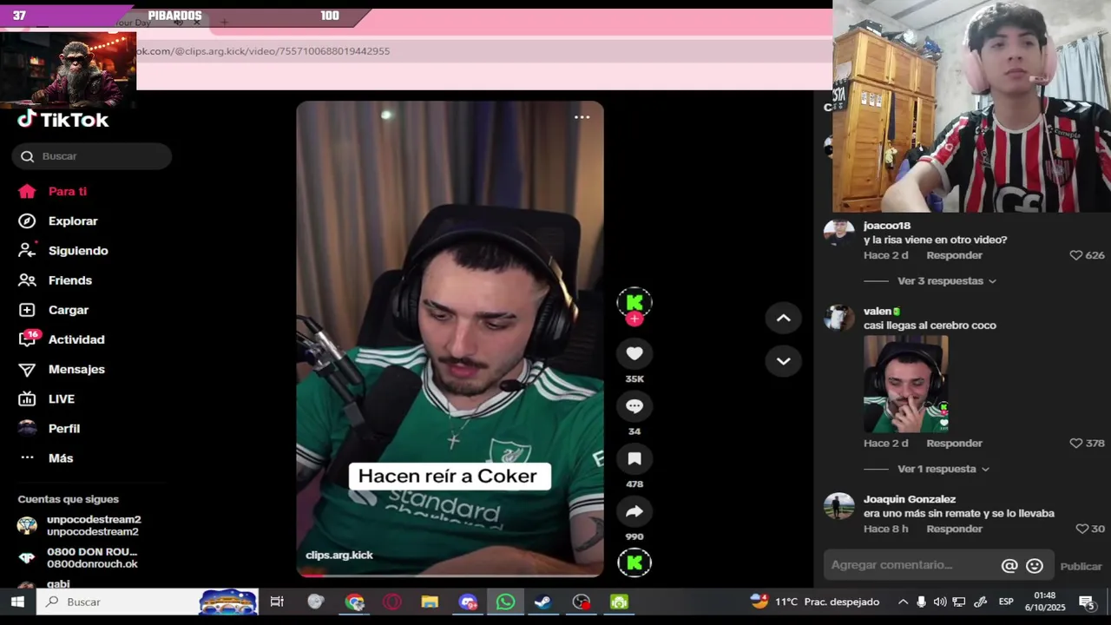Viewport: 1111px width, 625px height.
Task: Click the Explorar compass icon
Action: [x=27, y=221]
